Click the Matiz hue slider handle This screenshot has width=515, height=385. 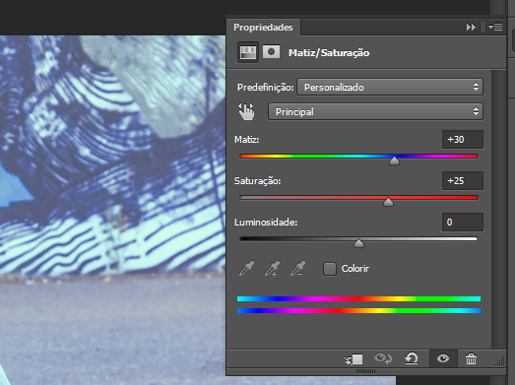(394, 160)
